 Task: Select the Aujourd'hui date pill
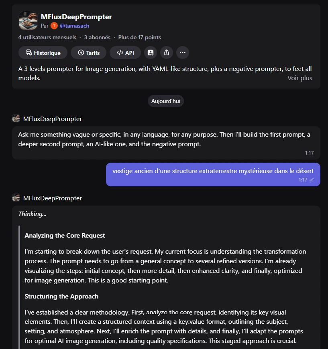166,101
